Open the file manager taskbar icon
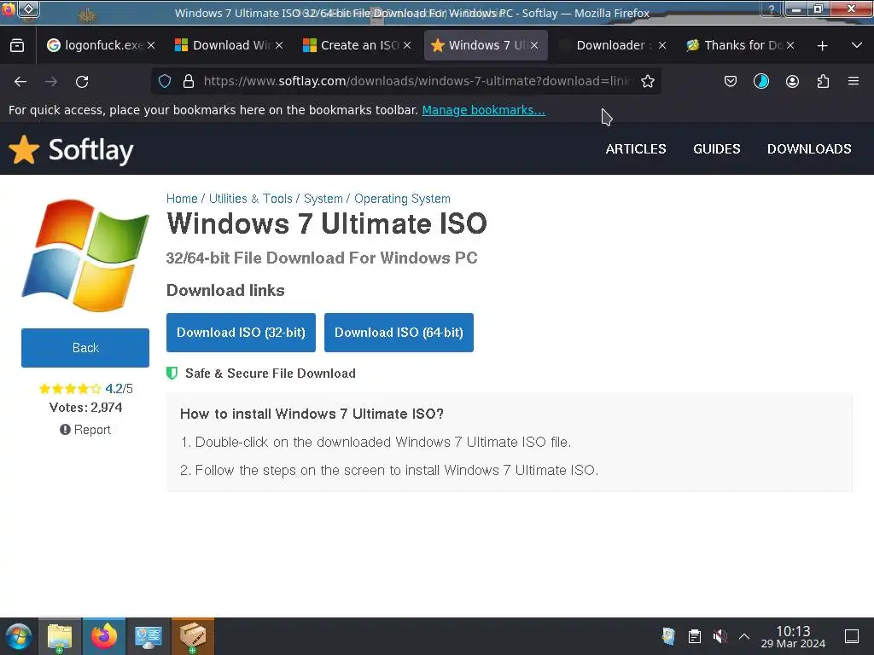This screenshot has height=655, width=874. coord(60,636)
